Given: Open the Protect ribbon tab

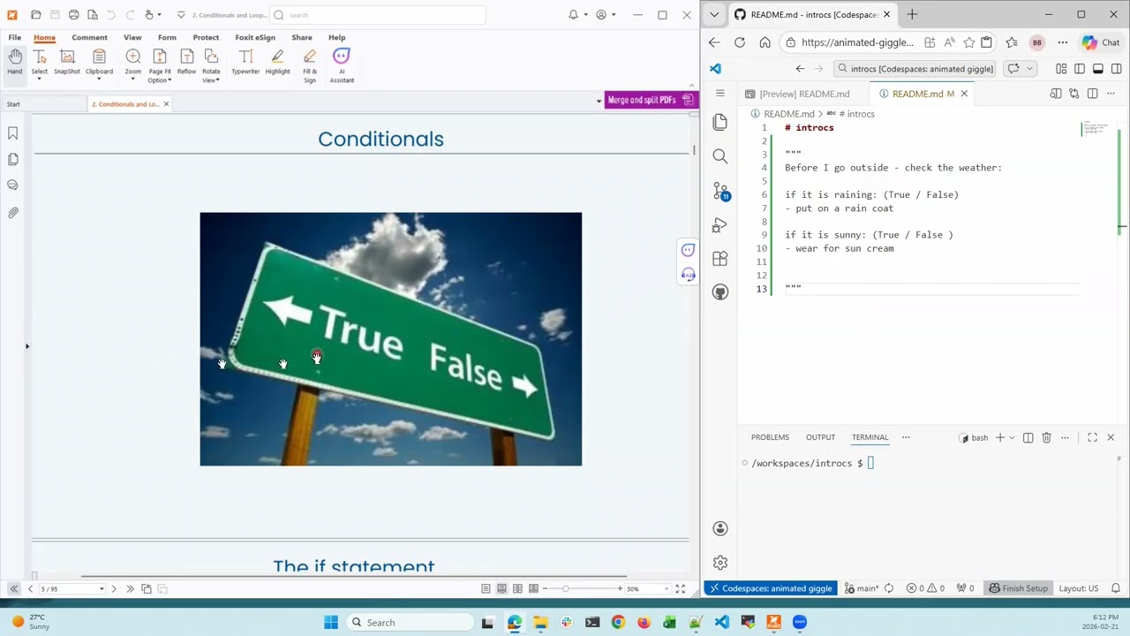Looking at the screenshot, I should tap(206, 37).
